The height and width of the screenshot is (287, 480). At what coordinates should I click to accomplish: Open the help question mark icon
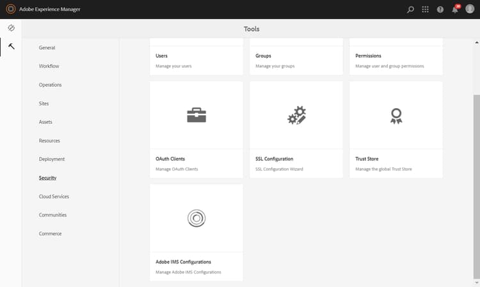(440, 10)
